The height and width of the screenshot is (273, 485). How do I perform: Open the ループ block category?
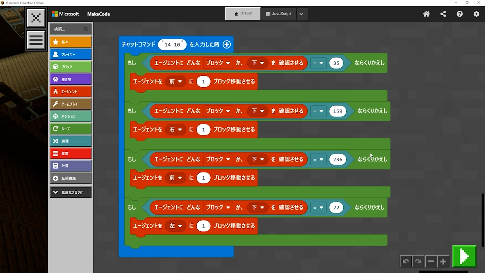(x=70, y=129)
